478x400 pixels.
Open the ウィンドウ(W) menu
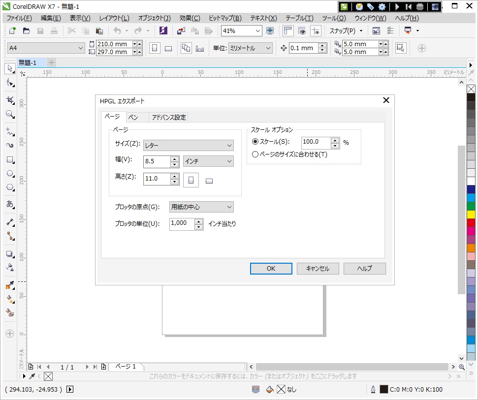point(370,18)
